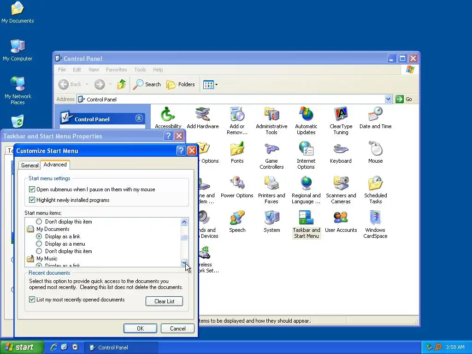Viewport: 472px width, 354px height.
Task: Select My Documents Display as a menu
Action: click(39, 244)
